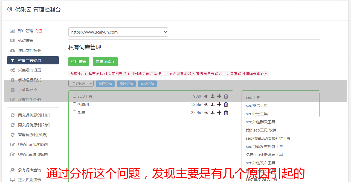Image resolution: width=351 pixels, height=182 pixels.
Task: Tick the 伪原创 checkbox
Action: coord(74,104)
